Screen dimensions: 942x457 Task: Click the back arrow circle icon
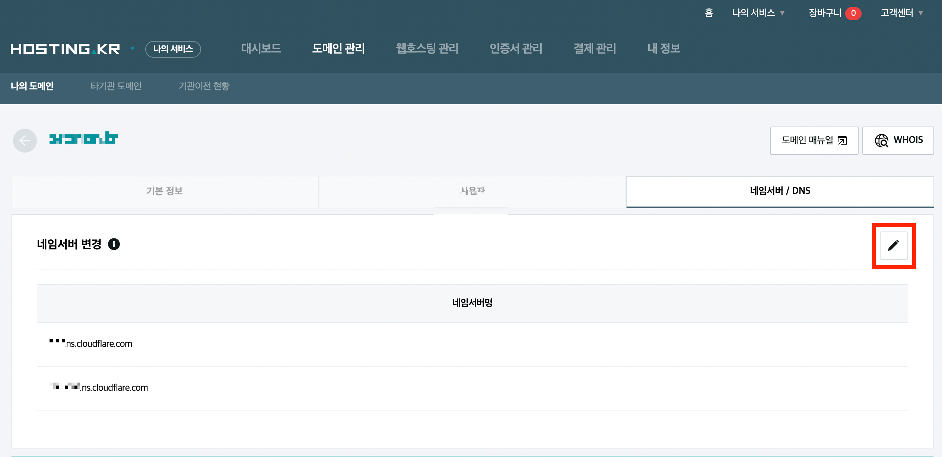click(25, 141)
